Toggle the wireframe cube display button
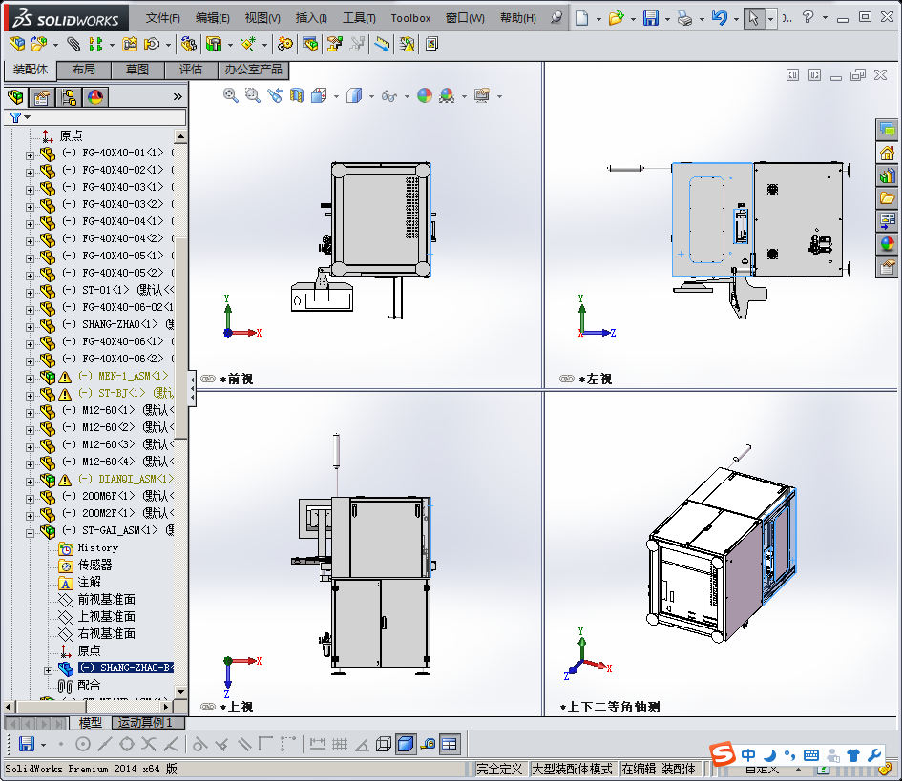Viewport: 902px width, 781px height. pyautogui.click(x=384, y=744)
